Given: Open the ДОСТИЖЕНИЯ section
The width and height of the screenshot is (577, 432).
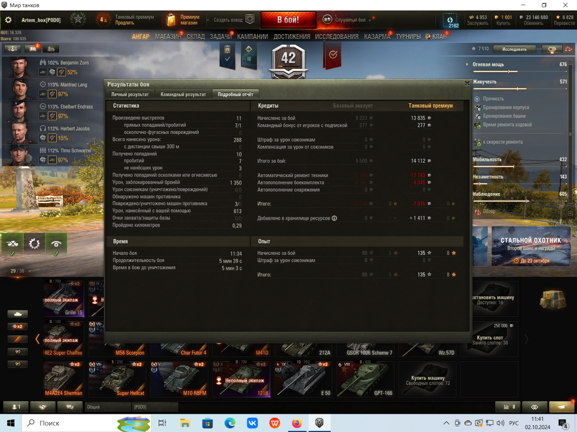Looking at the screenshot, I should click(x=292, y=36).
